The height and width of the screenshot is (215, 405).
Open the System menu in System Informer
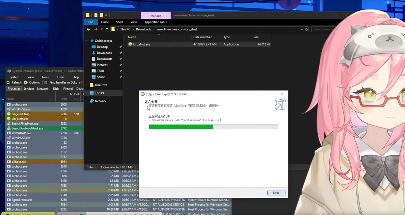[15, 77]
